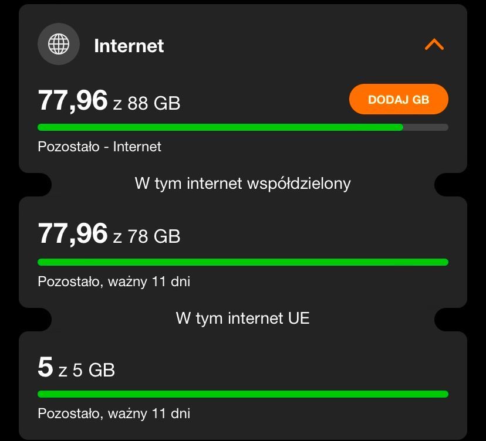486x441 pixels.
Task: Tap the 'Pozostało - Internet' label
Action: tap(99, 147)
